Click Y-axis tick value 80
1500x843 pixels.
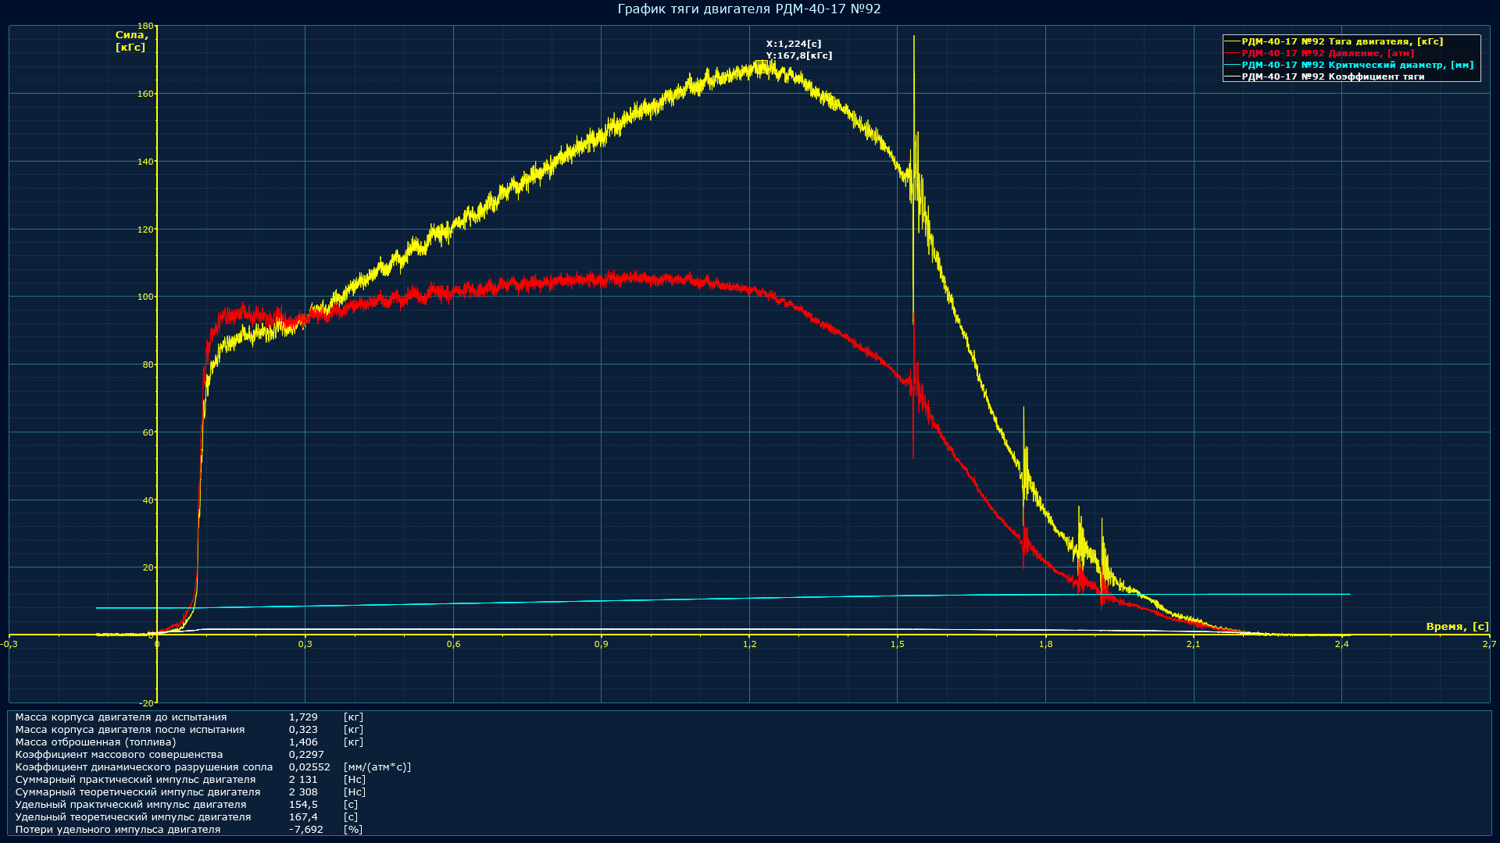click(x=148, y=365)
